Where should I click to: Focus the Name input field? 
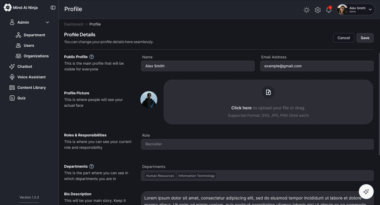[x=198, y=66]
